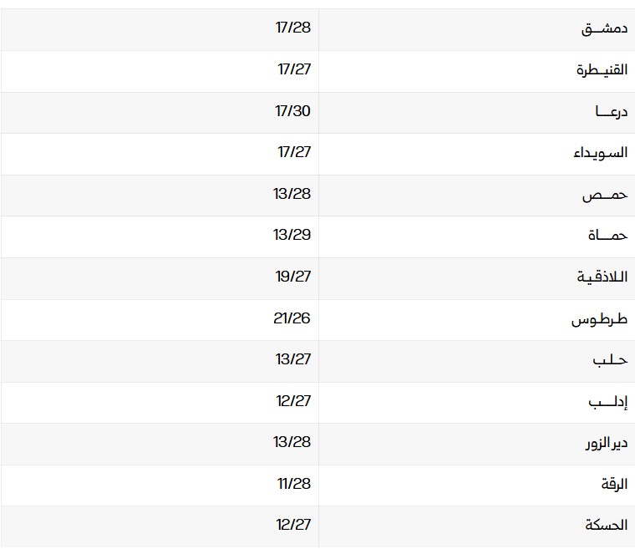Click the 13/29 temperature for حماة
The height and width of the screenshot is (549, 635).
292,235
